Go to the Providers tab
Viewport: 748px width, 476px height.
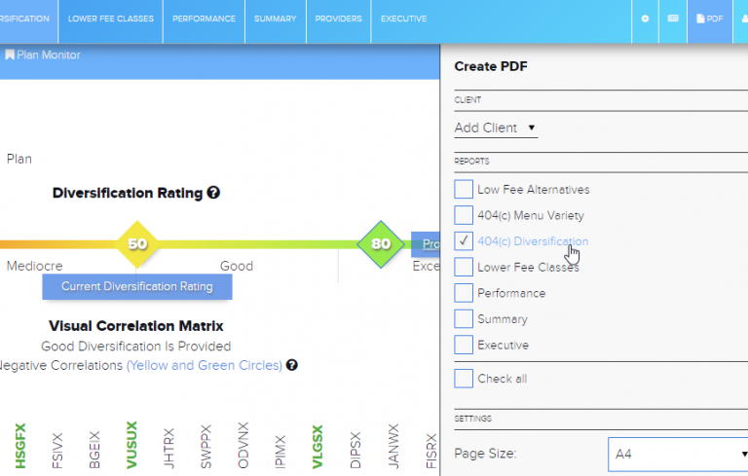[339, 18]
